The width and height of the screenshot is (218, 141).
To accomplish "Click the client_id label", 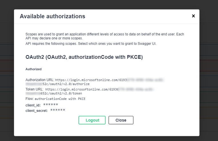I will (33, 105).
